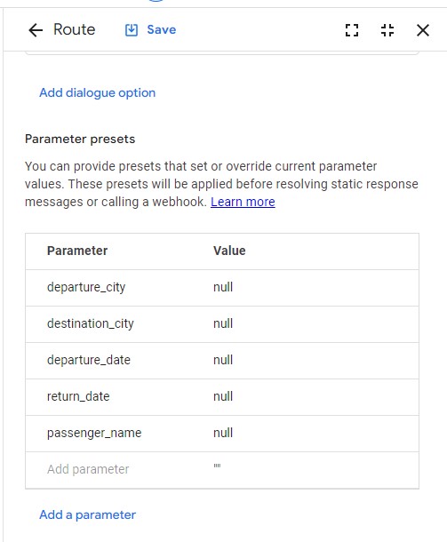Go back using the Route arrow
447x542 pixels.
pyautogui.click(x=36, y=30)
